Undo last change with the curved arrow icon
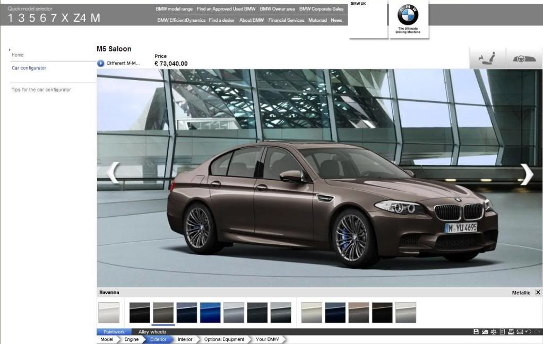The image size is (543, 344). point(528,332)
